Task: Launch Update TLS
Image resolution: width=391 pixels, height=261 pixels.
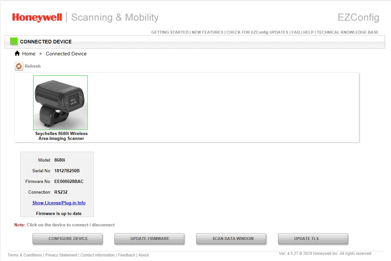Action: (x=313, y=239)
